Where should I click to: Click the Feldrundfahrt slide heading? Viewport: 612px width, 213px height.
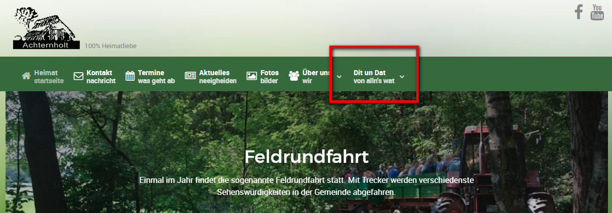coord(306,156)
